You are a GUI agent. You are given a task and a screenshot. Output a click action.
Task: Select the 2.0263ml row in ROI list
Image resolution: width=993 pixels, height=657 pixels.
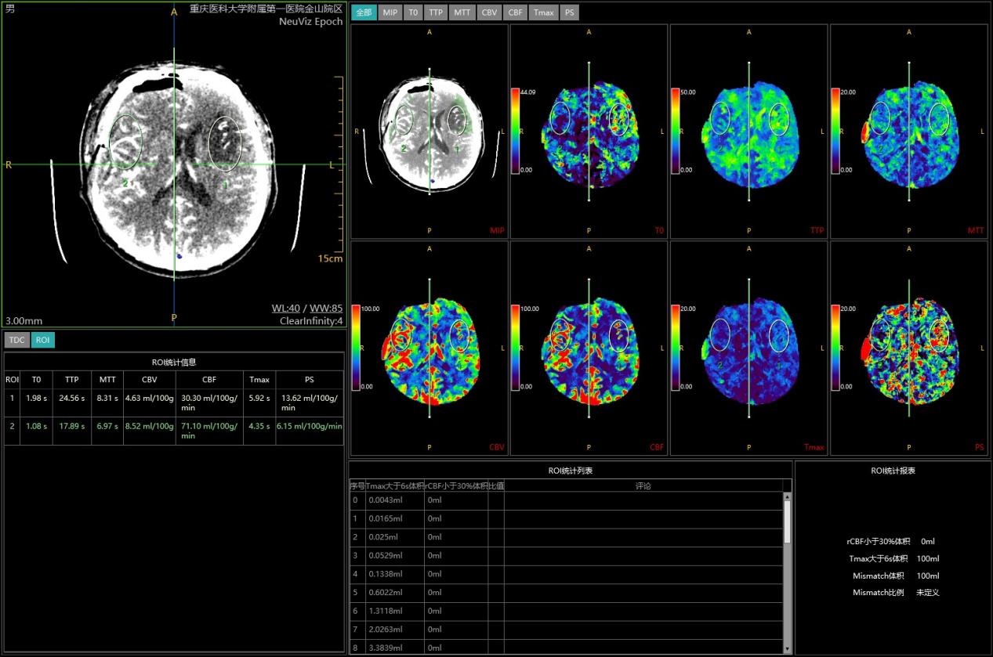coord(566,629)
